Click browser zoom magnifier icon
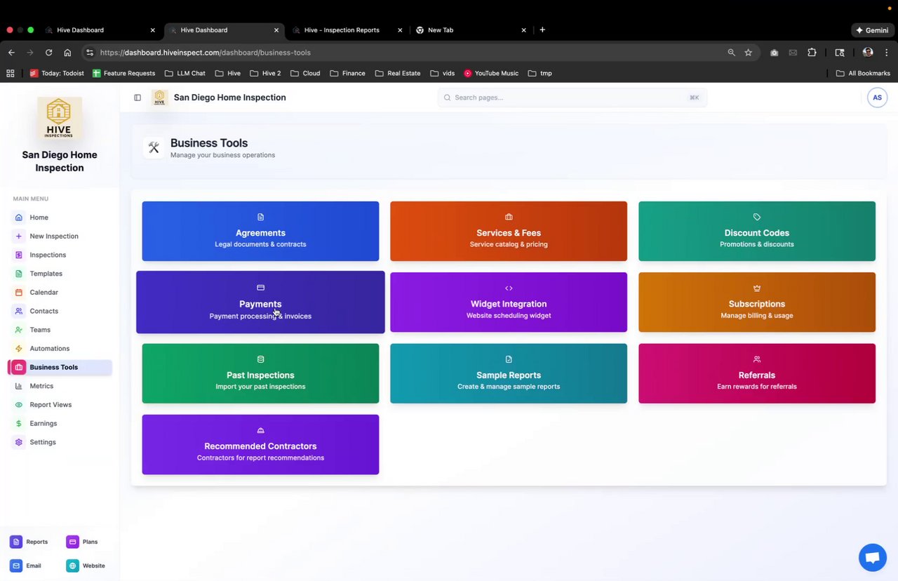 point(732,53)
